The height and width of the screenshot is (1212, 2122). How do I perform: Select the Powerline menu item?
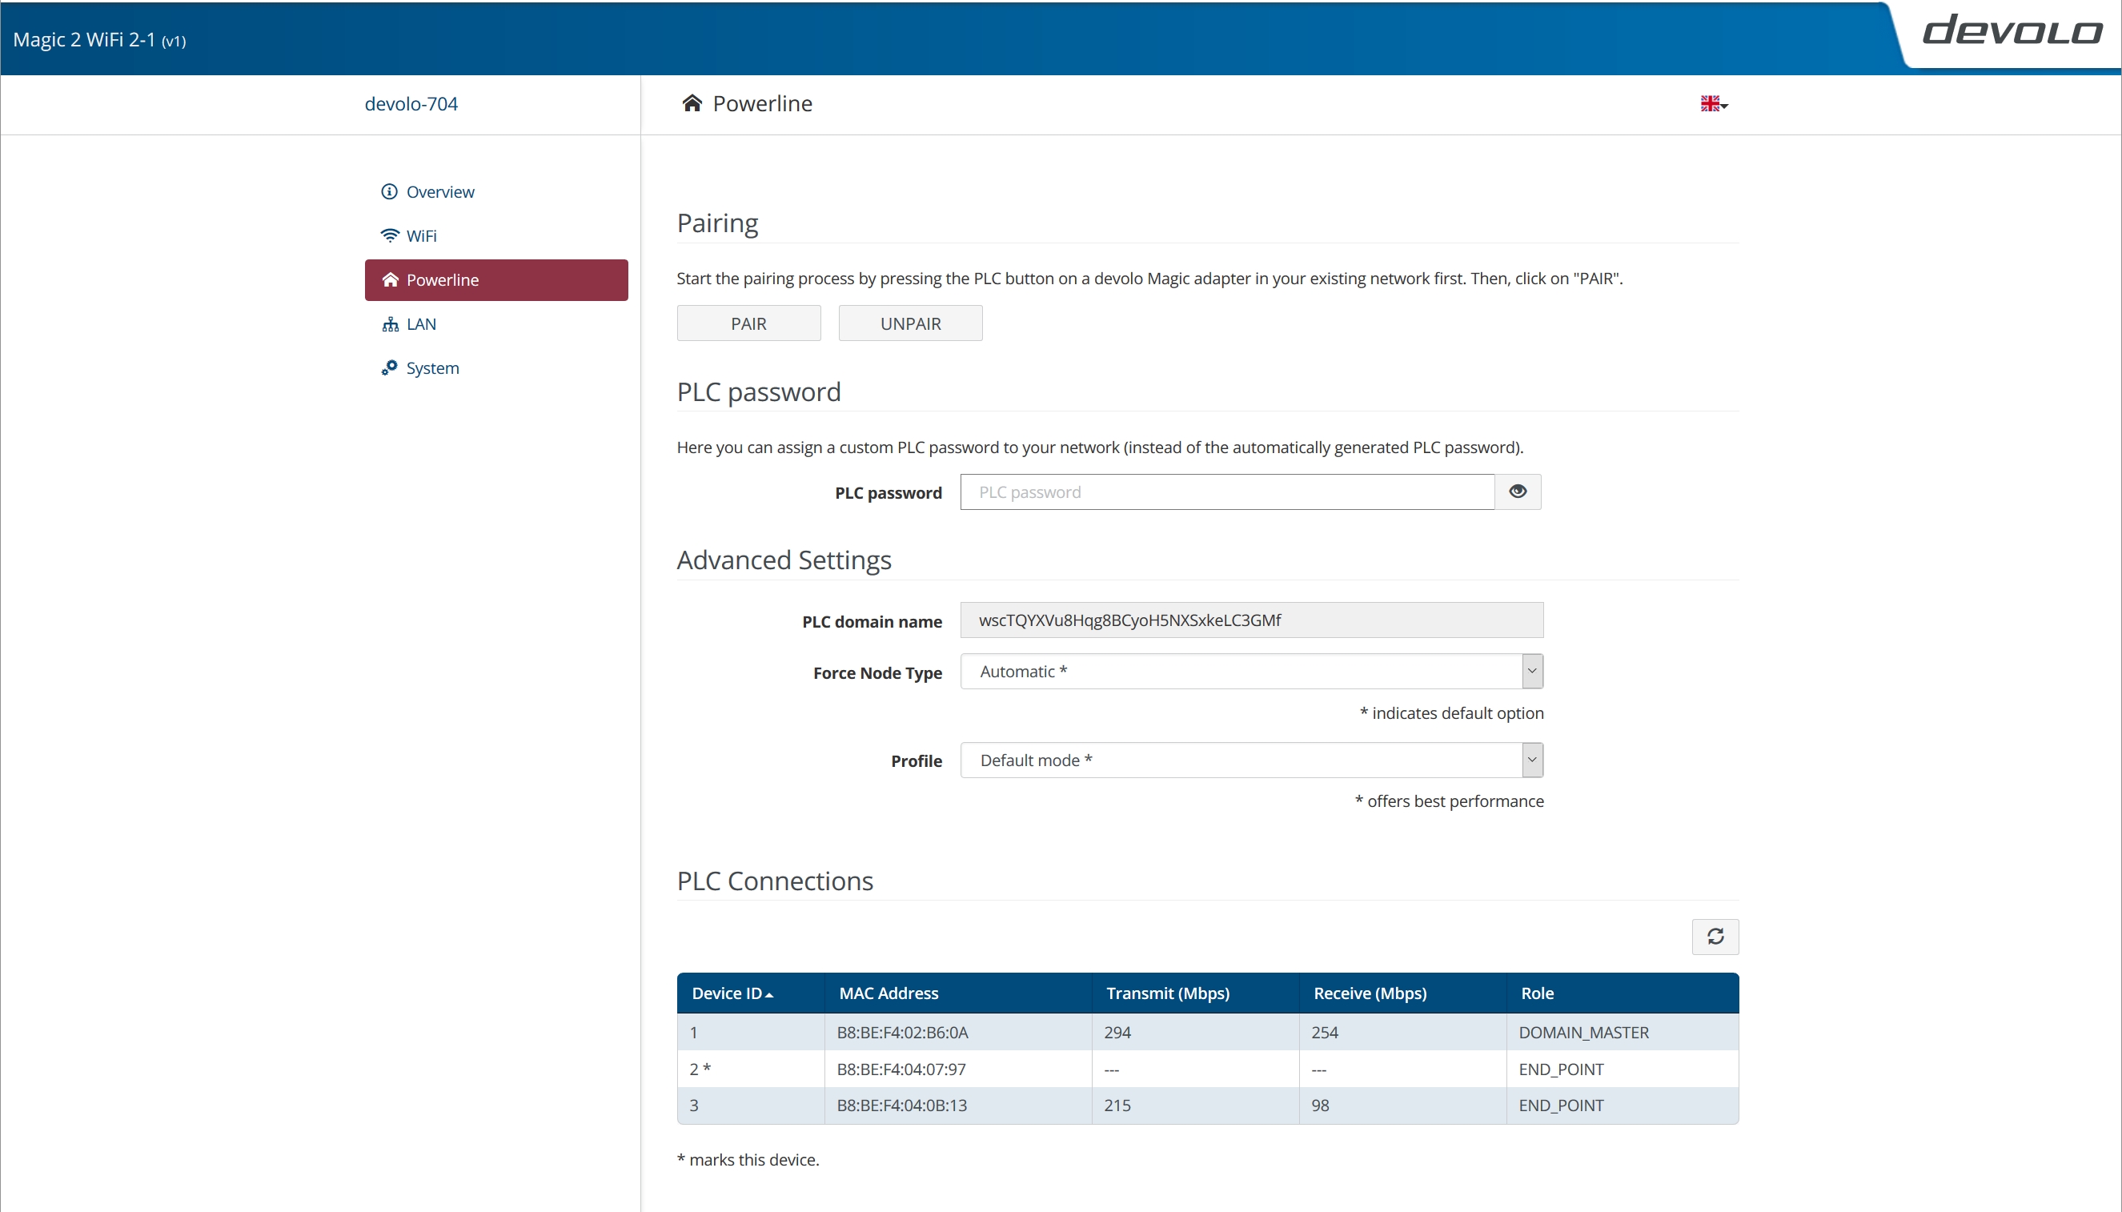pos(496,279)
